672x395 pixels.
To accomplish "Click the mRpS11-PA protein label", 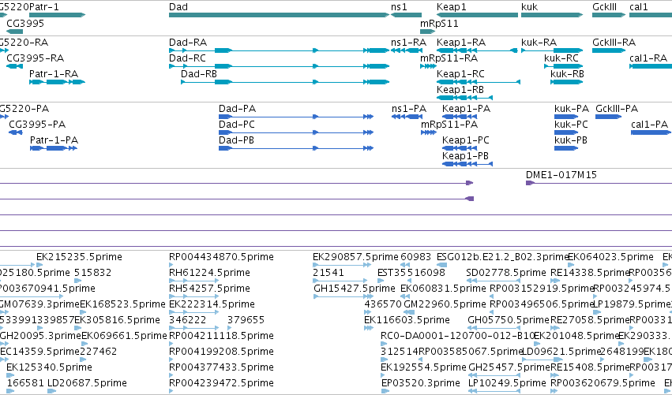I will [x=449, y=125].
